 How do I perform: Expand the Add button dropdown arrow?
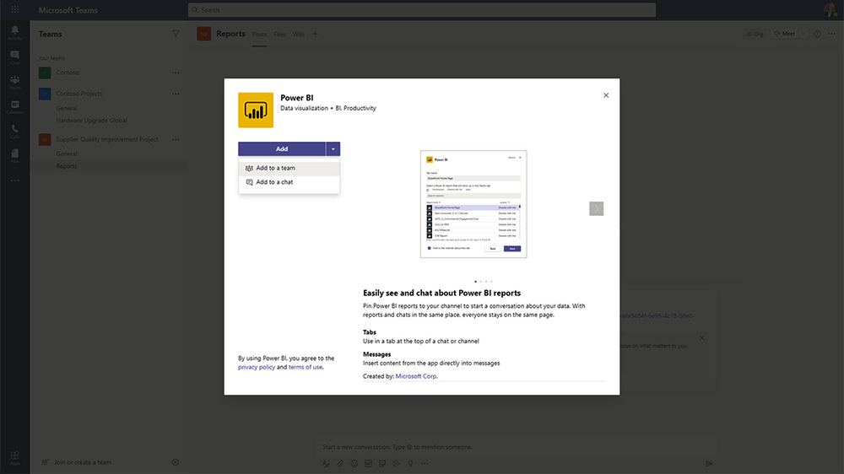333,149
